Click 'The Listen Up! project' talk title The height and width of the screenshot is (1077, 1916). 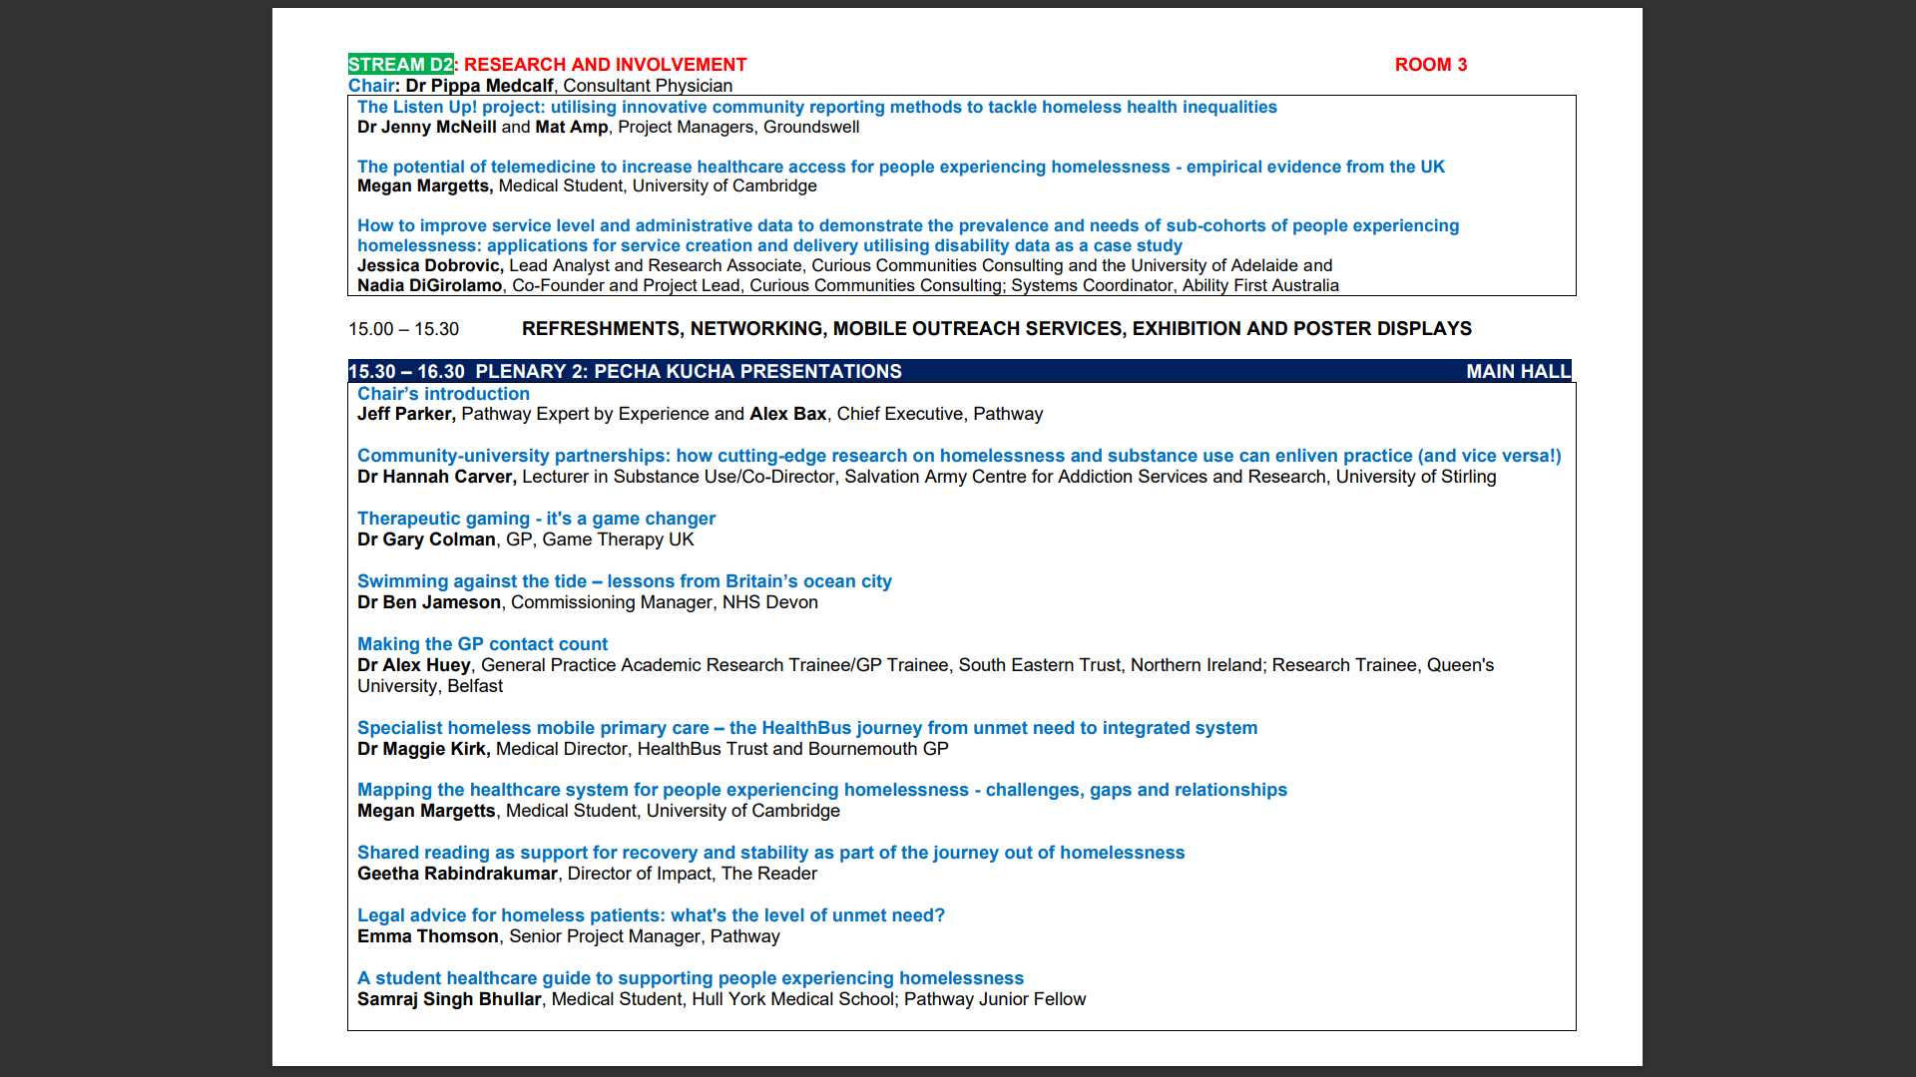click(817, 107)
